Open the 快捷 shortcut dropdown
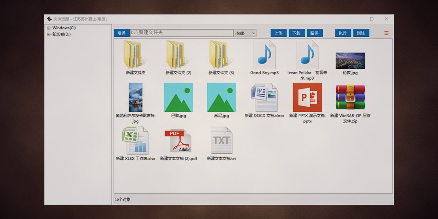 click(245, 33)
